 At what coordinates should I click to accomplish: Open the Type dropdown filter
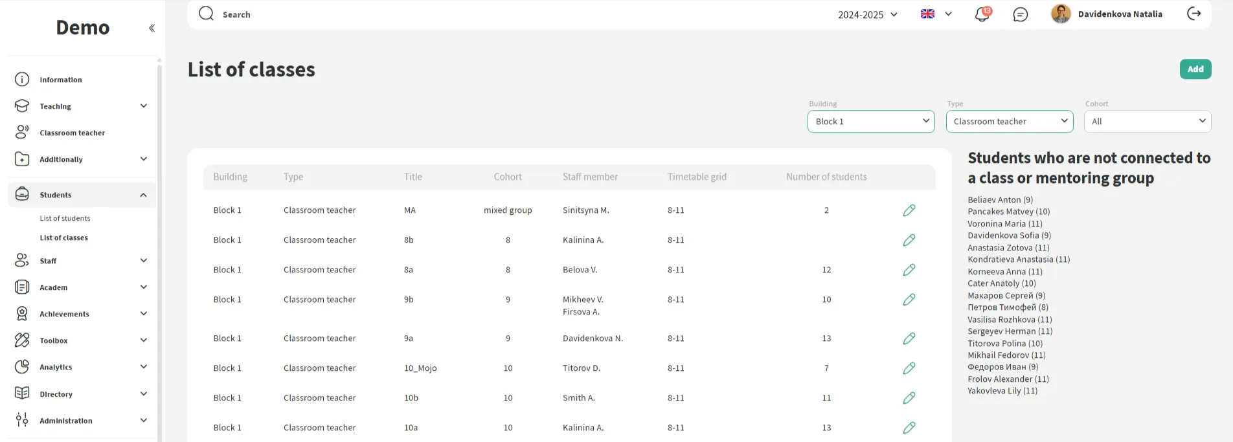pos(1009,122)
